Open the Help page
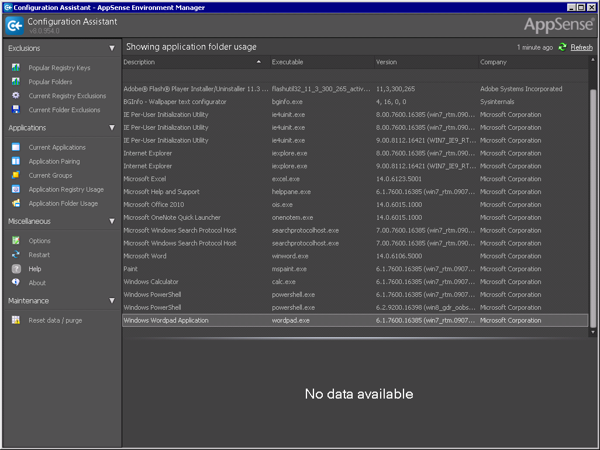Screen dimensions: 600x450 pyautogui.click(x=35, y=269)
